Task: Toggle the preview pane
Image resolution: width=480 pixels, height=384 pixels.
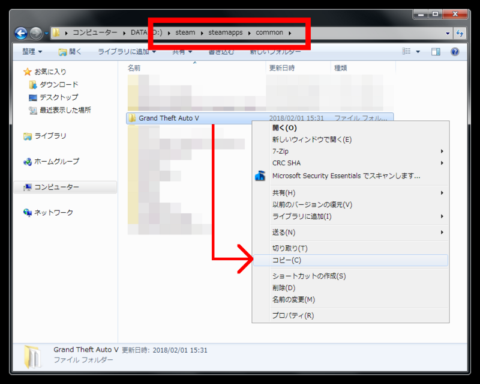Action: click(x=434, y=51)
